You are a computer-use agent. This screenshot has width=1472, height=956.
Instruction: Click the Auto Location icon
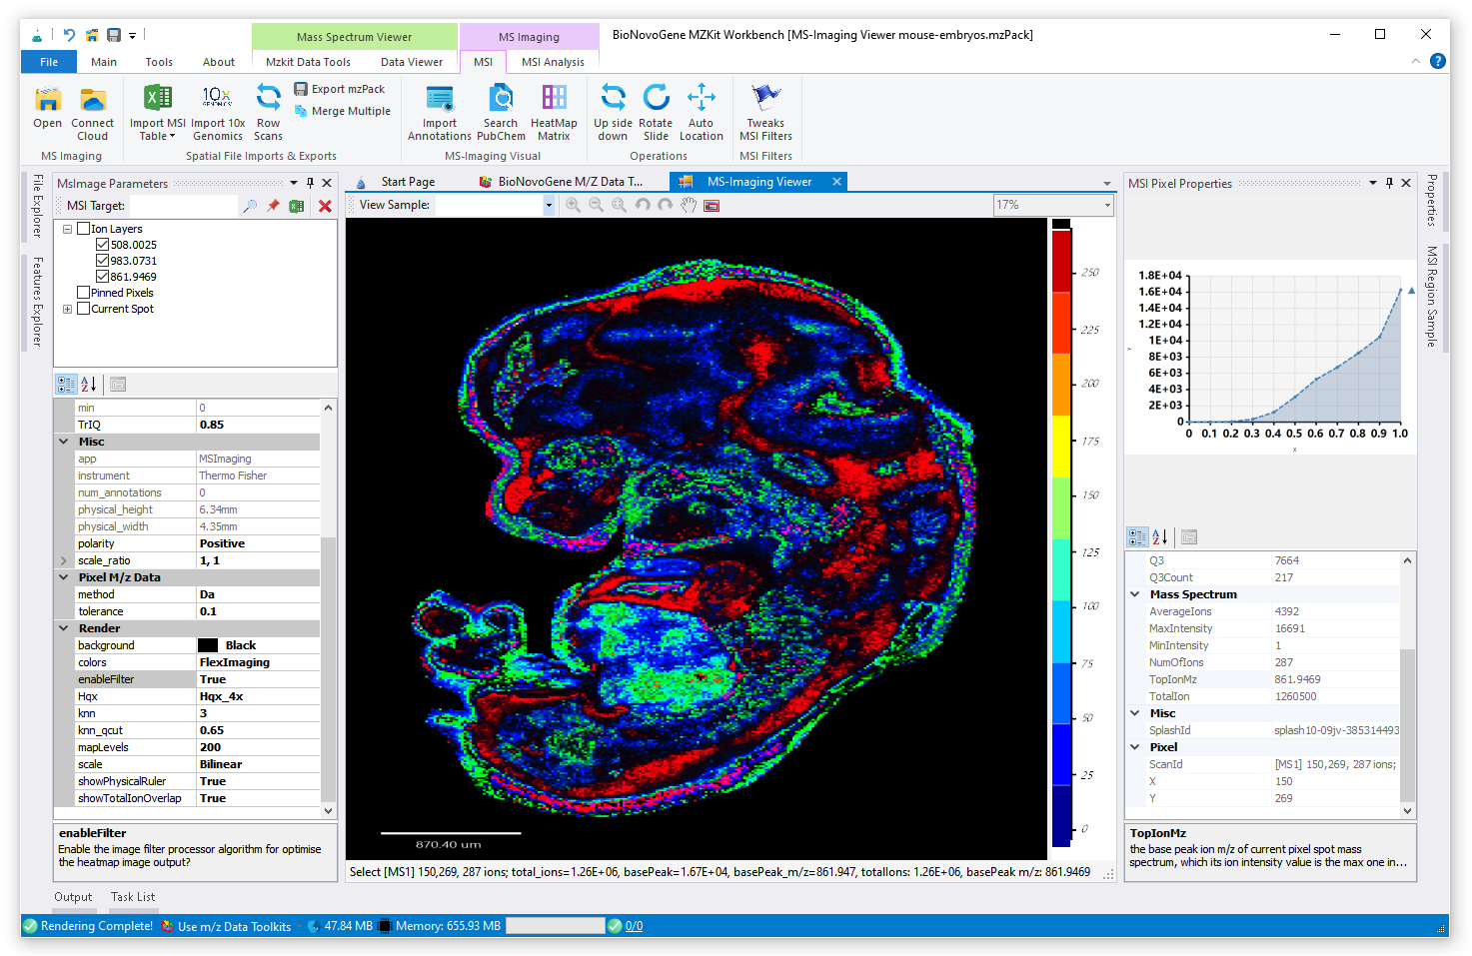pyautogui.click(x=702, y=98)
